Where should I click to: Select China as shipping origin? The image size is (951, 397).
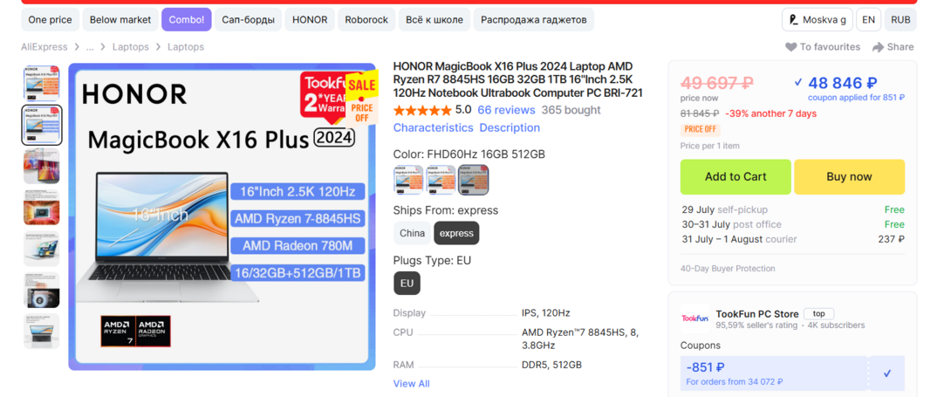pos(412,233)
